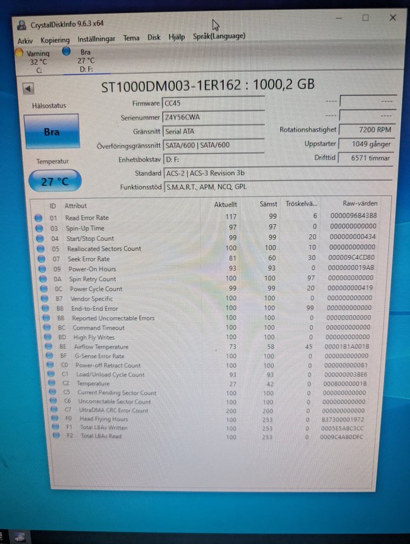Open the Språk(Language) menu
Viewport: 410px width, 544px height.
(x=219, y=36)
